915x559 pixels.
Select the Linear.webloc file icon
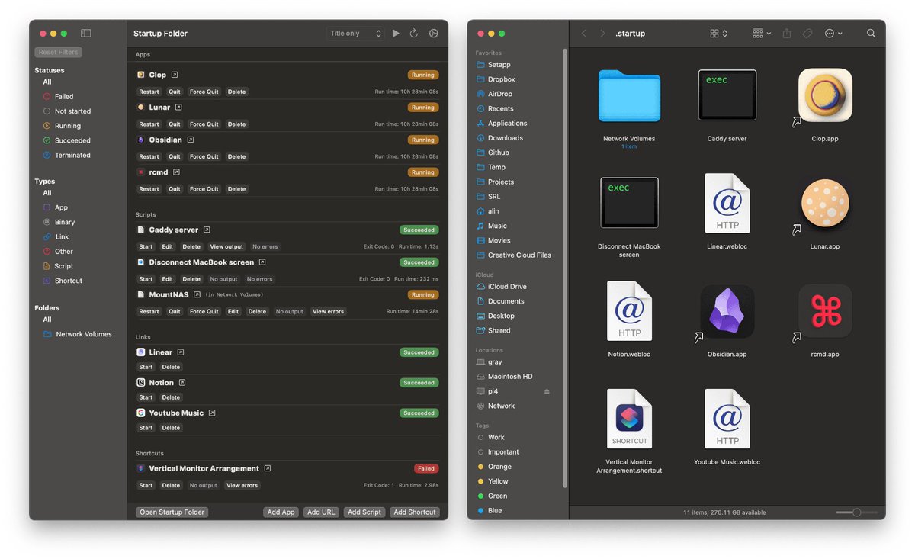[727, 203]
